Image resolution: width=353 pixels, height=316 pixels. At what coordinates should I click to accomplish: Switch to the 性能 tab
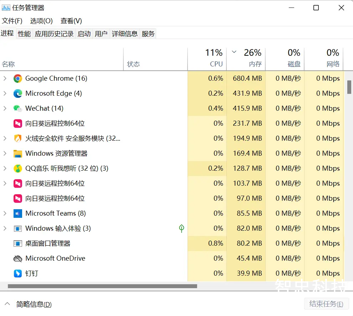[24, 34]
